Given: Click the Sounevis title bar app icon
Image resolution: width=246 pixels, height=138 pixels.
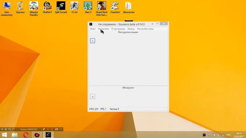Looking at the screenshot, I should pyautogui.click(x=91, y=24).
